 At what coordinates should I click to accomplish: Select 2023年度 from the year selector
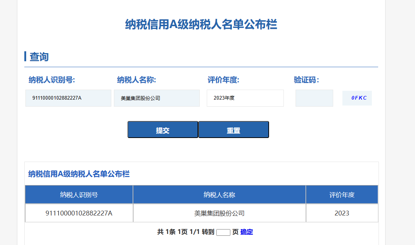tap(245, 98)
